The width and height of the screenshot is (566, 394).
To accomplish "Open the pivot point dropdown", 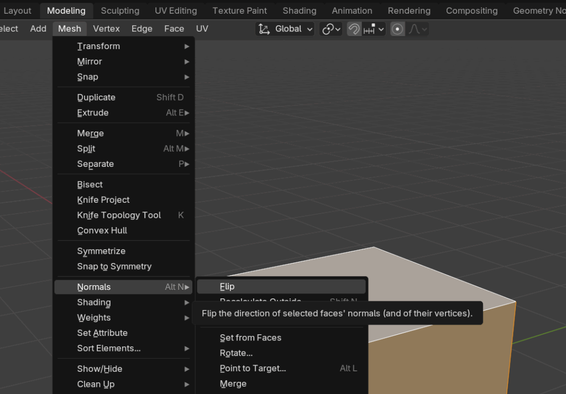I will pos(332,29).
